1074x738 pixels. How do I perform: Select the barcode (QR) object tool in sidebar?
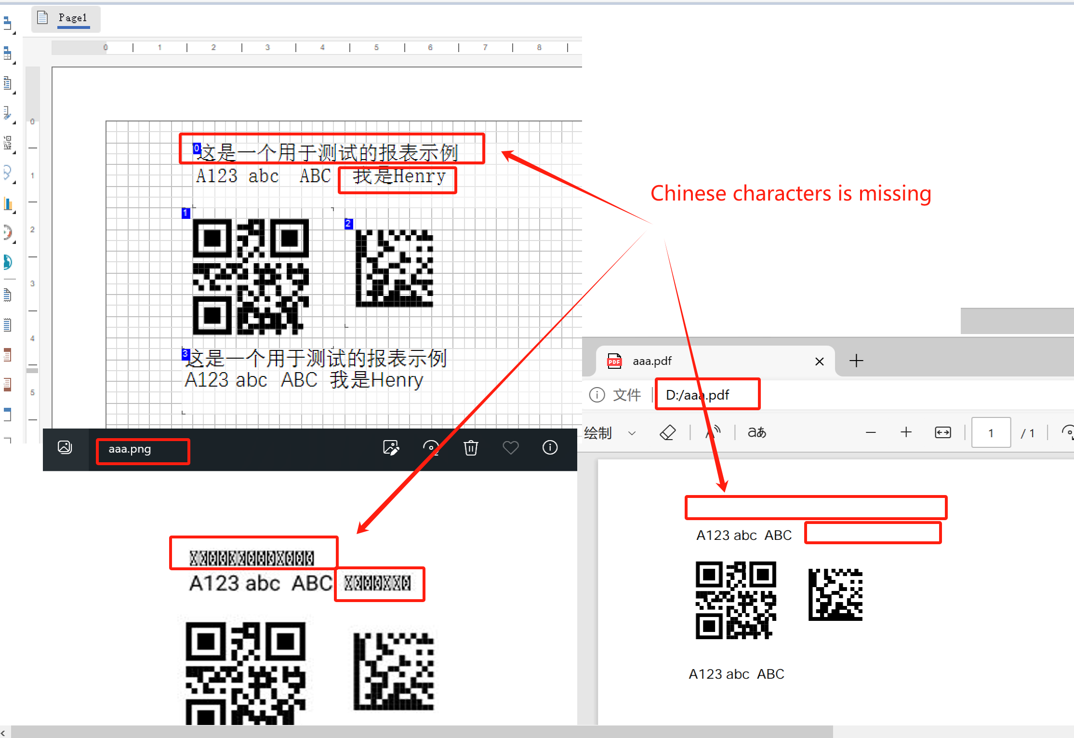point(7,143)
